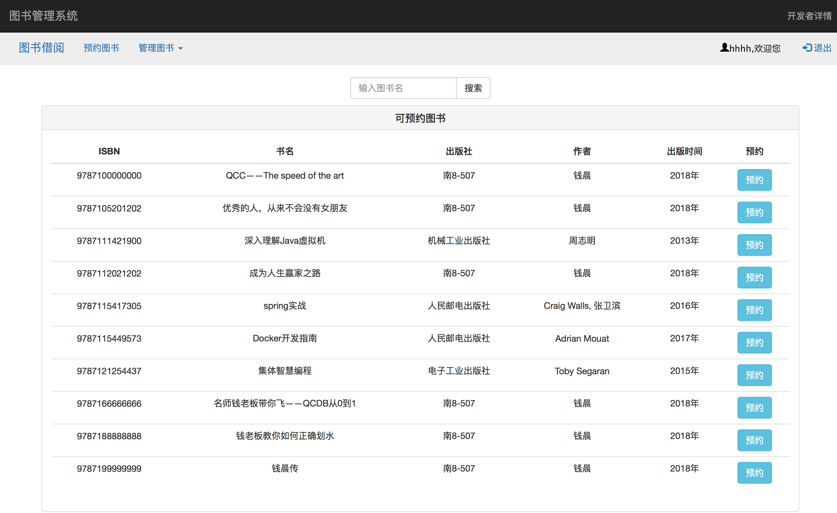This screenshot has height=513, width=837.
Task: Open 图书管理系统 brand title
Action: (x=43, y=16)
